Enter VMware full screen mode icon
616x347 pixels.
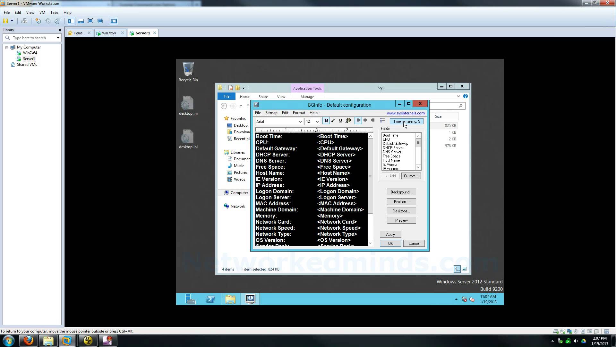click(x=90, y=21)
